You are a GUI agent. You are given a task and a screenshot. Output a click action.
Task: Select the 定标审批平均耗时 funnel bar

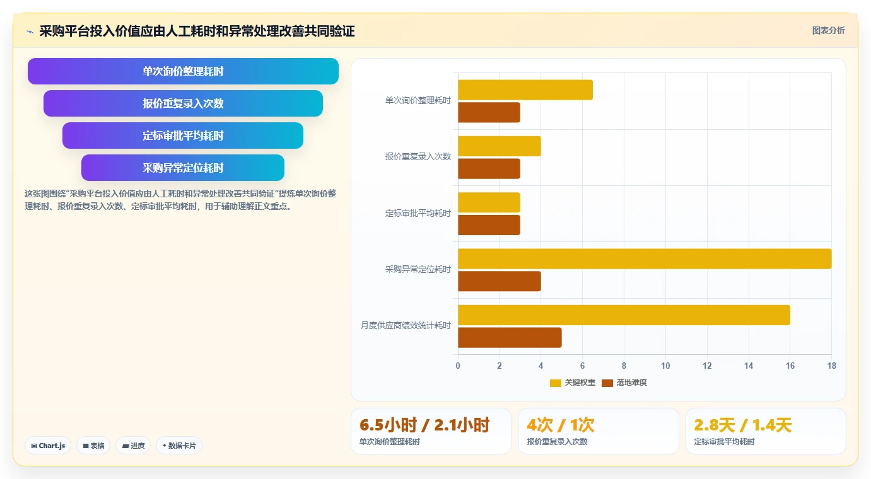tap(183, 136)
